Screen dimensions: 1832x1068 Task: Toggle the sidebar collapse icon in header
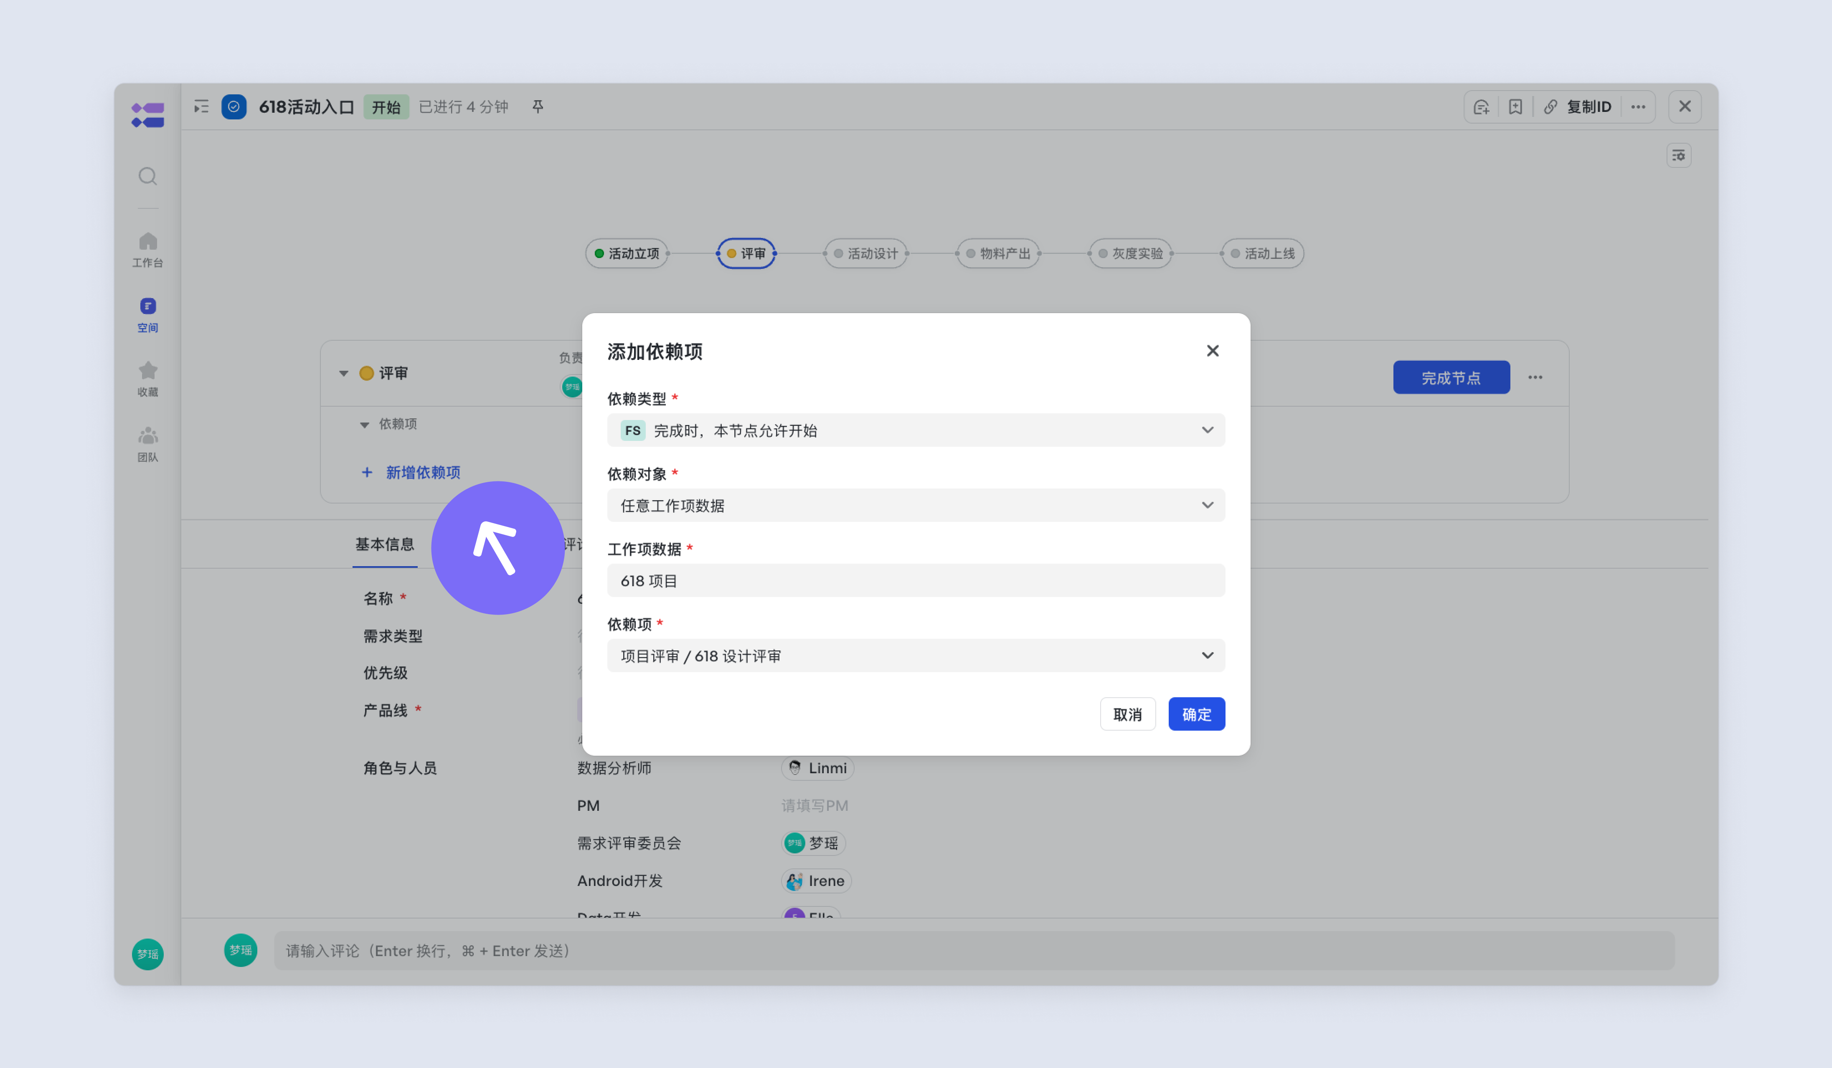point(201,107)
